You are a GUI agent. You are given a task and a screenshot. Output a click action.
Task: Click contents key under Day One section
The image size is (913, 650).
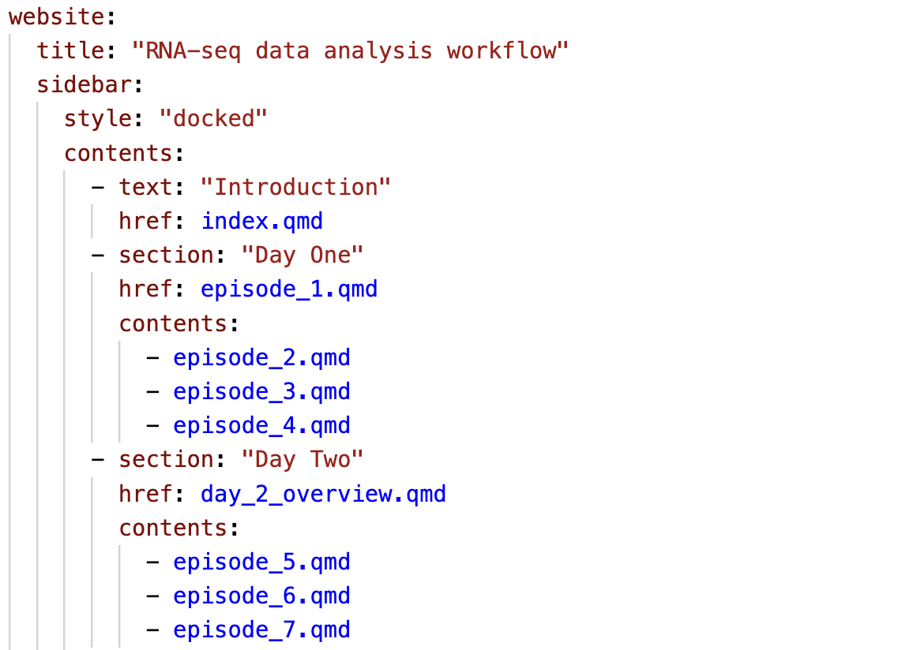(173, 324)
